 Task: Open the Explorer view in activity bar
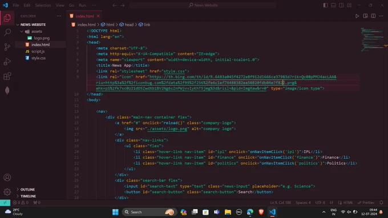[7, 18]
